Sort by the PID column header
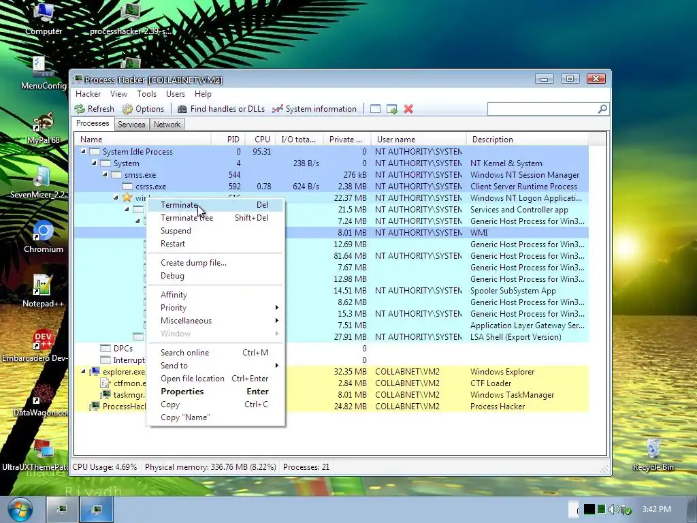 (x=227, y=140)
